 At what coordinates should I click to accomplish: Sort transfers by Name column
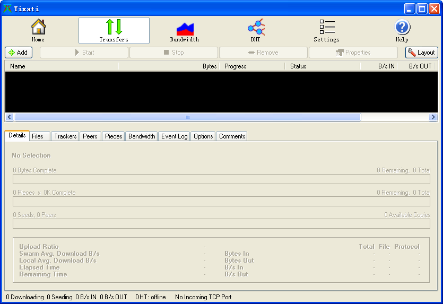[62, 66]
